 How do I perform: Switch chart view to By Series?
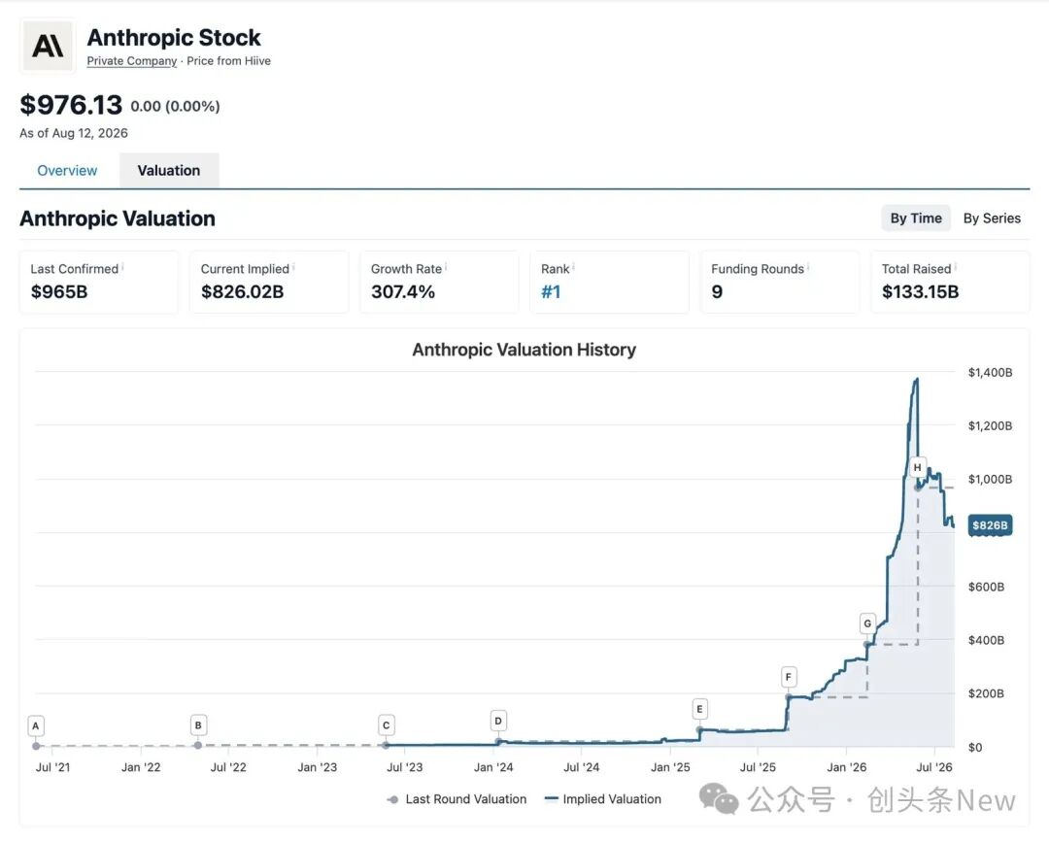pyautogui.click(x=992, y=218)
